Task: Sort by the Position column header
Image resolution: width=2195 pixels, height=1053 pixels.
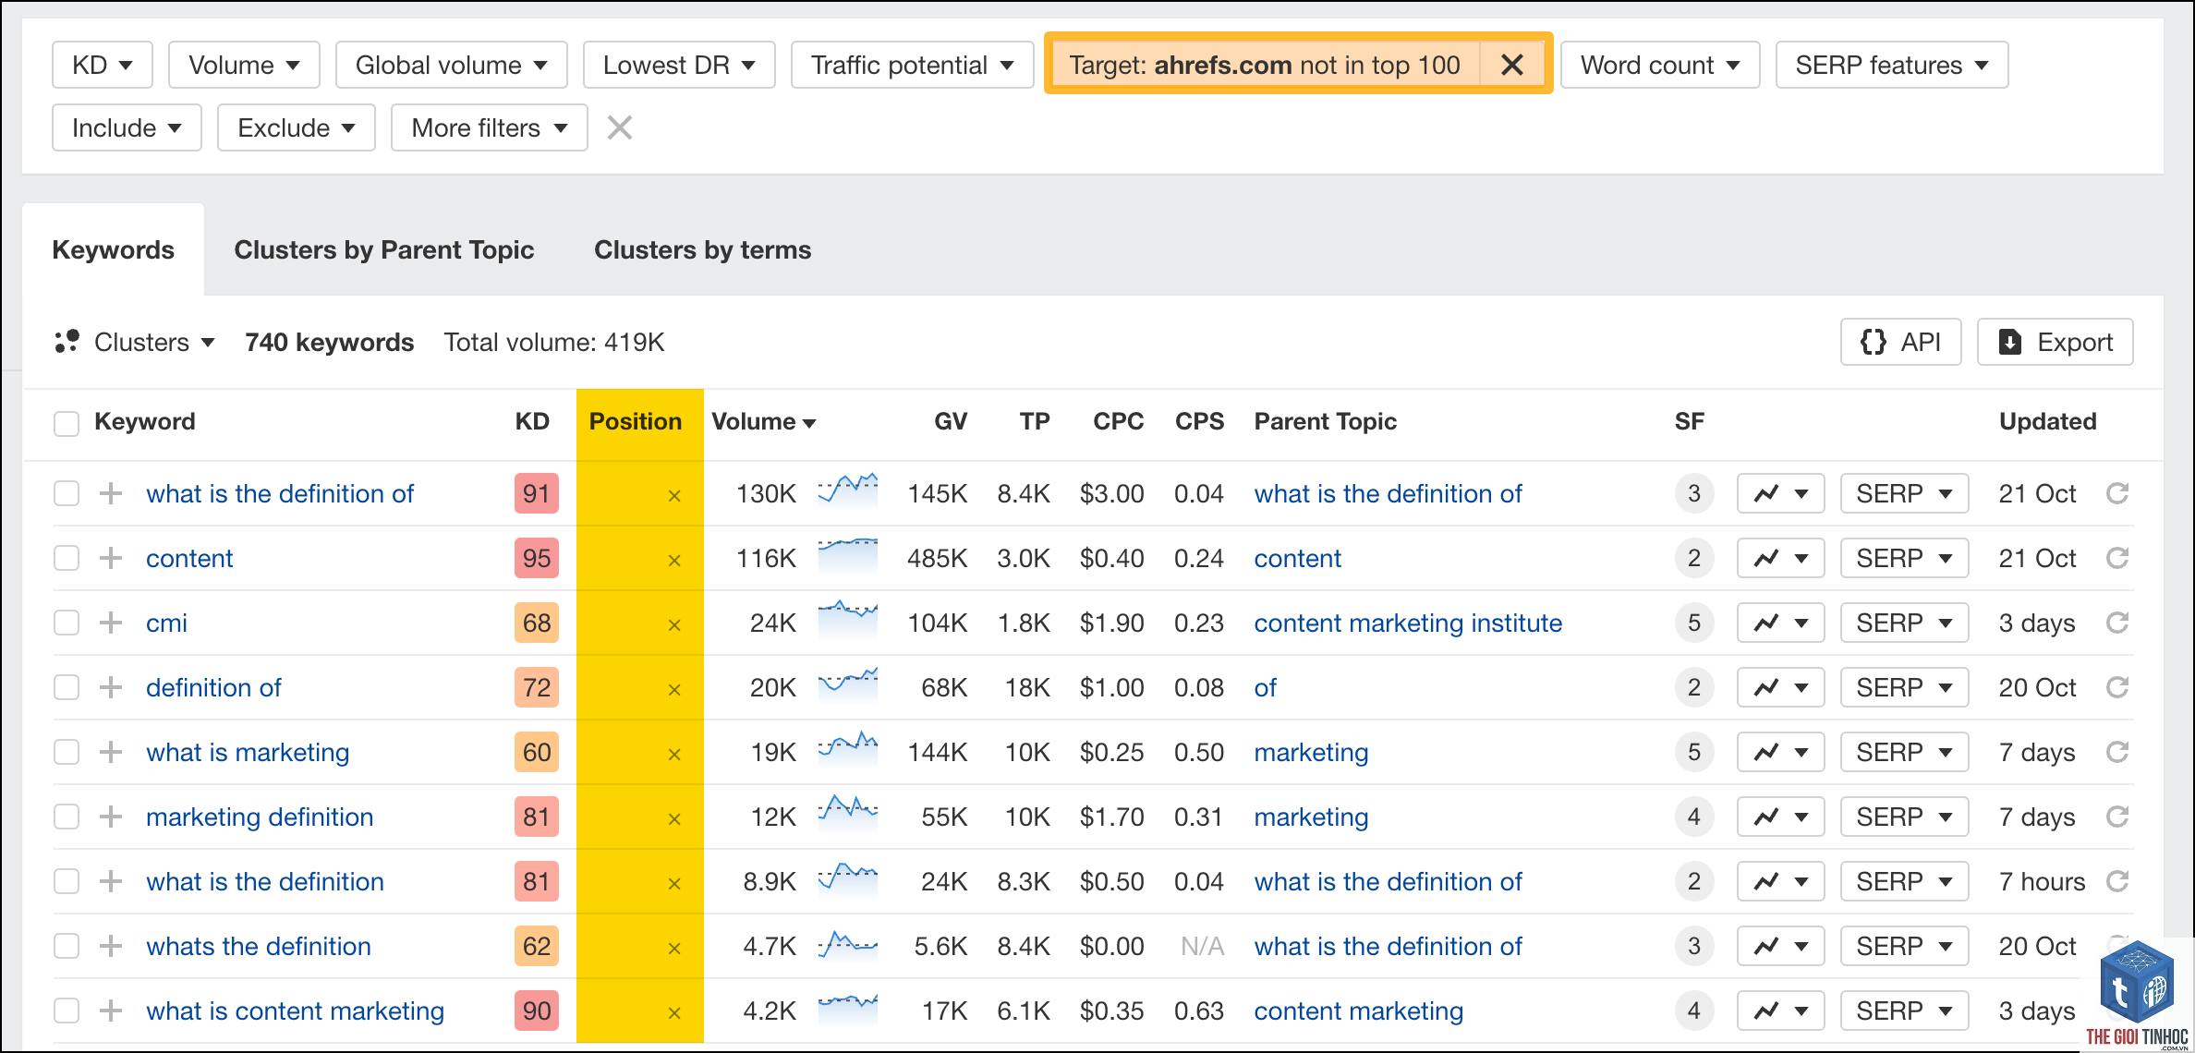Action: tap(636, 421)
